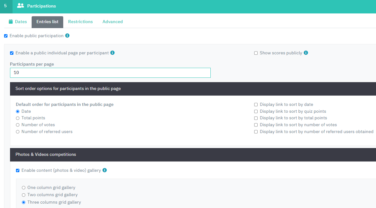Click the Participations section header bar
376x208 pixels.
tap(188, 7)
